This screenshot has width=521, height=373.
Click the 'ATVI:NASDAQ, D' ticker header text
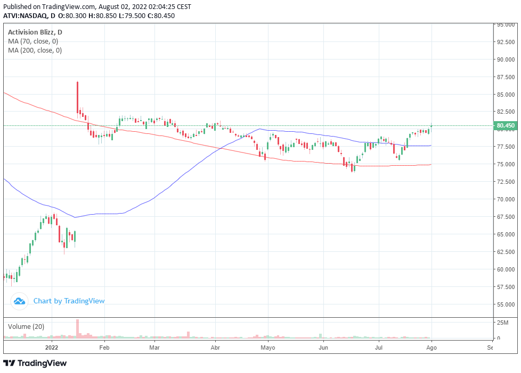tap(29, 15)
